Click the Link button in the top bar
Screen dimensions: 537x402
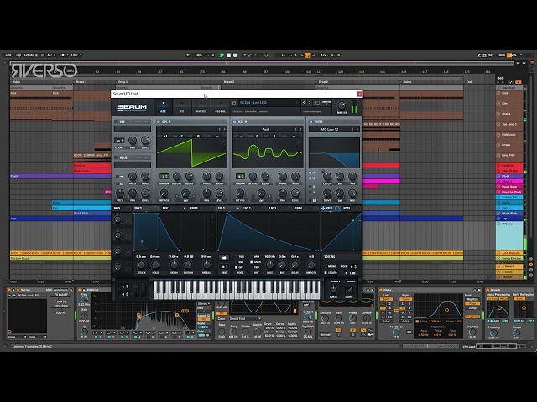tap(8, 55)
